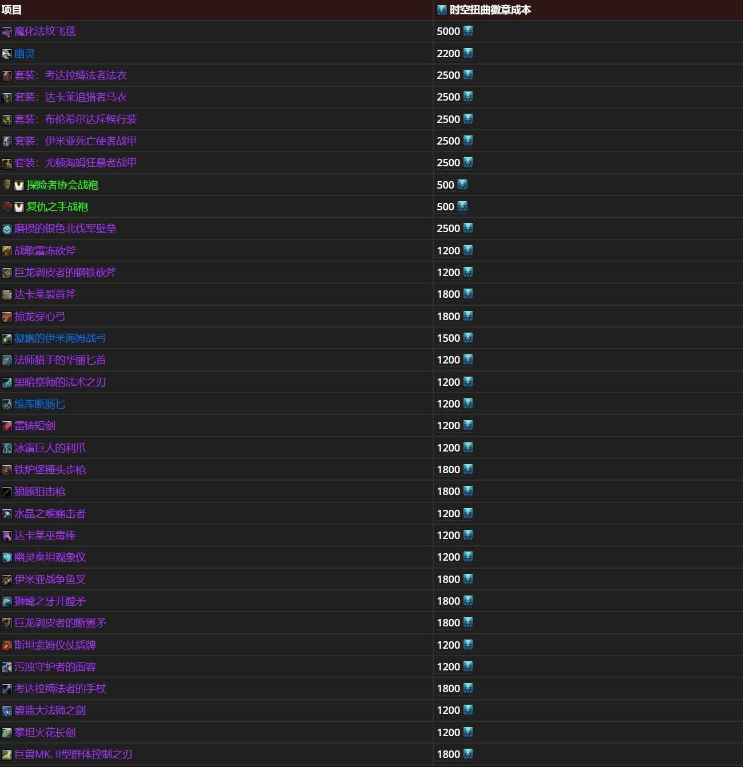This screenshot has height=767, width=743.
Task: Click icon beside 考达拉缚法者的手杖
Action: 7,689
